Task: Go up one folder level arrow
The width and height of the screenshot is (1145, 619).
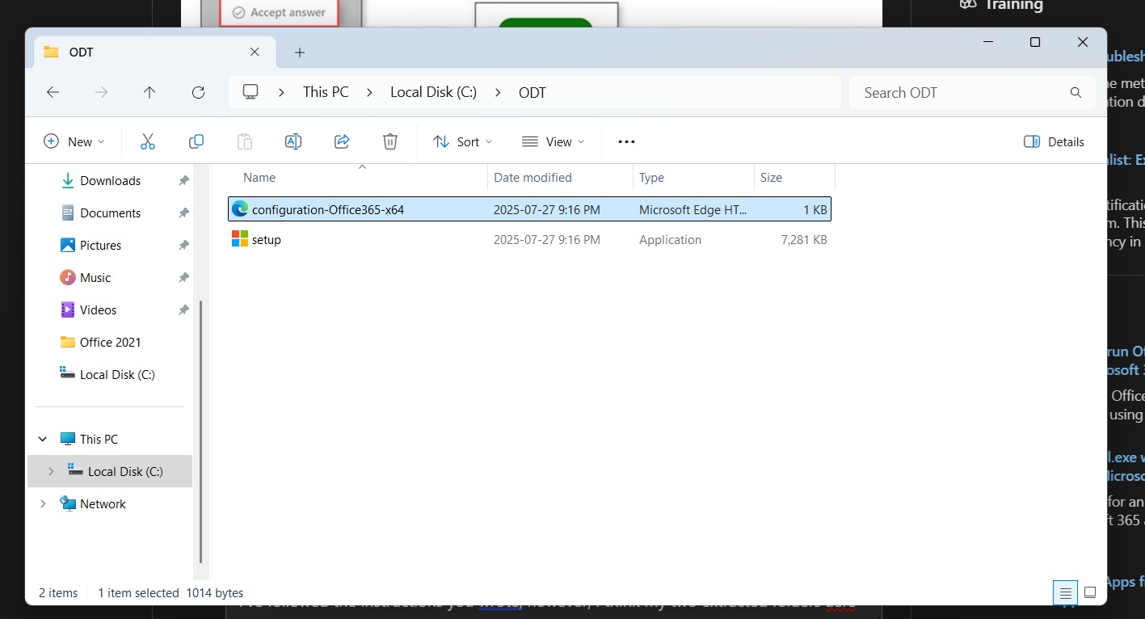Action: pyautogui.click(x=149, y=92)
